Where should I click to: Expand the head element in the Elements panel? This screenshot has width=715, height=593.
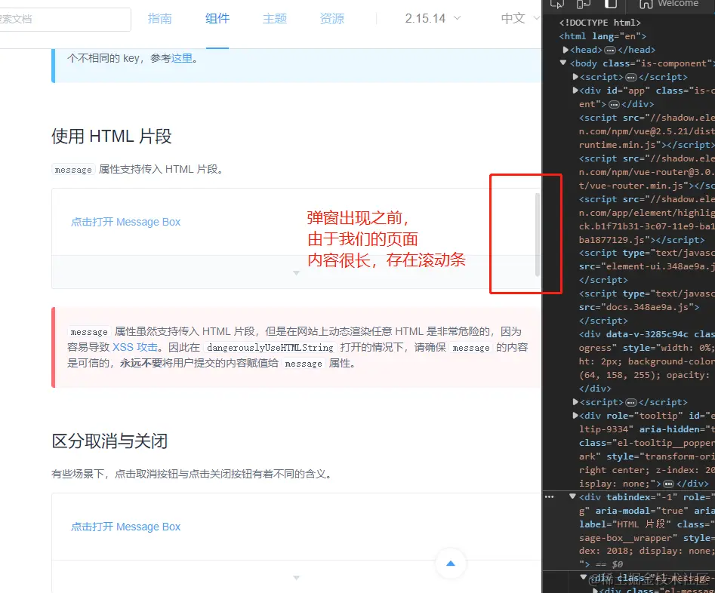(x=566, y=49)
